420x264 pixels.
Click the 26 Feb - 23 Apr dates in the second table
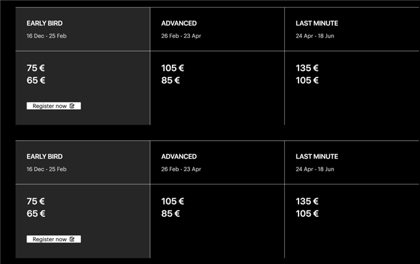pyautogui.click(x=181, y=169)
